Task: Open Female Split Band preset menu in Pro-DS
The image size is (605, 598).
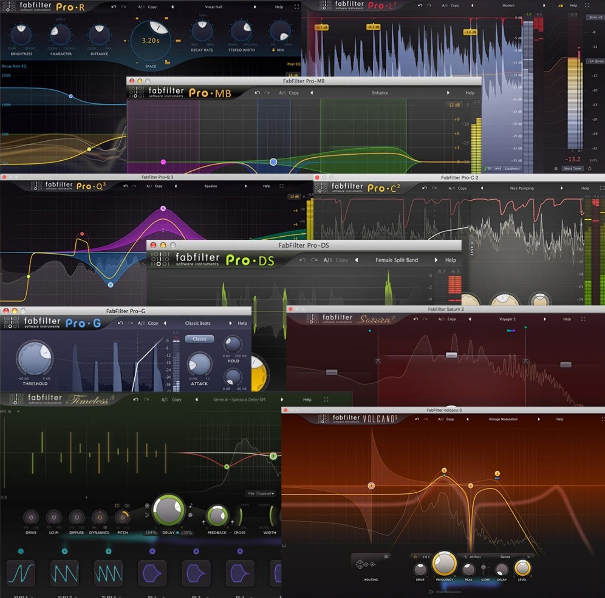Action: pos(396,260)
